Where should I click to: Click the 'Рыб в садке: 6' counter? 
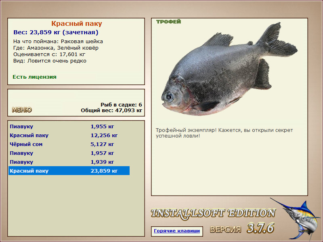(122, 104)
